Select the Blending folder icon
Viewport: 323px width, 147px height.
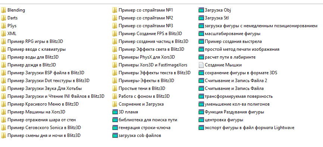(3, 10)
